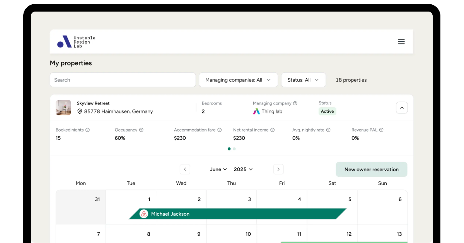Select calendar day 7
This screenshot has height=243, width=464.
81,234
